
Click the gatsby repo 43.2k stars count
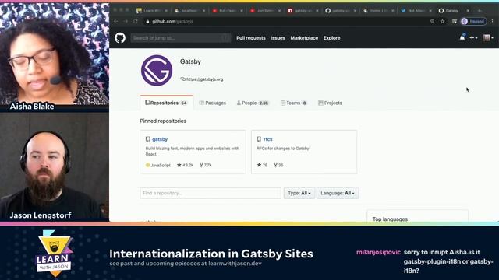point(185,165)
